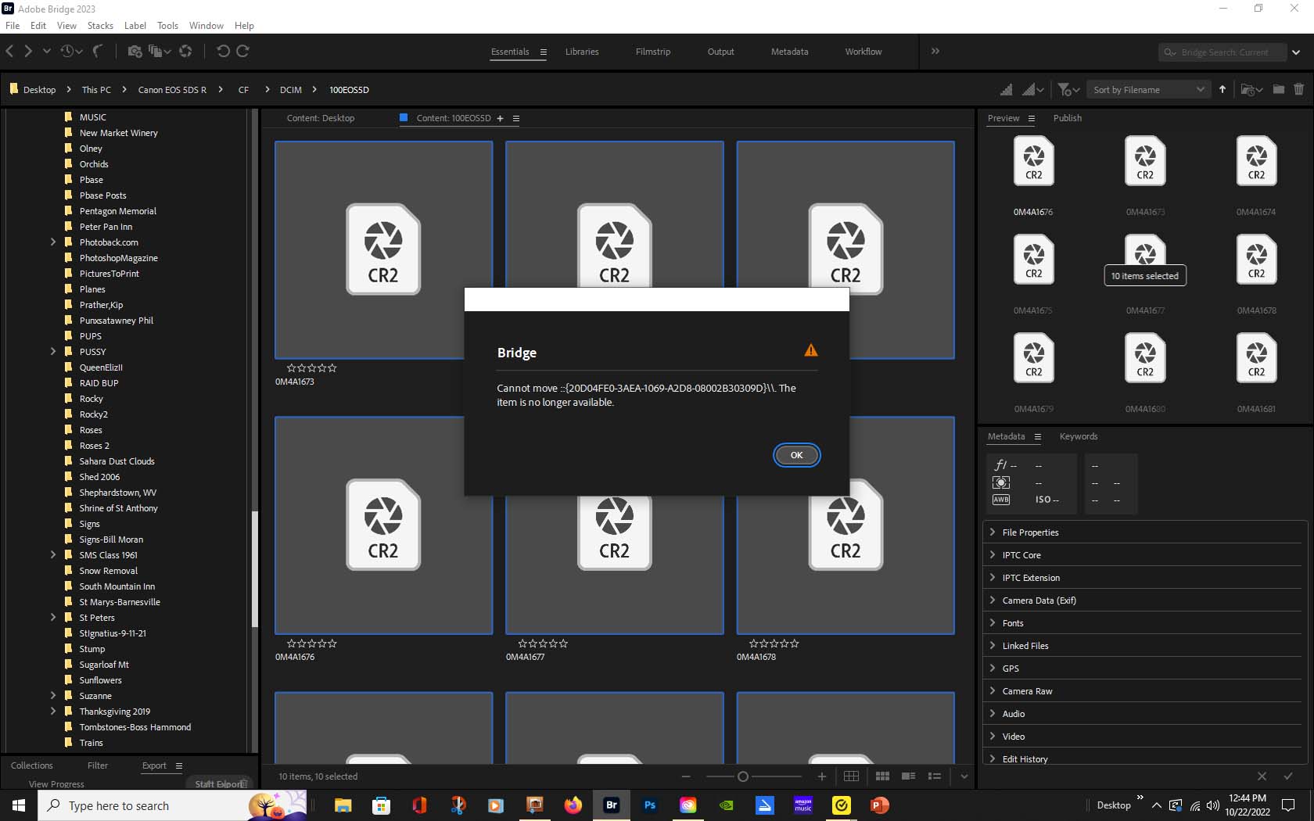Image resolution: width=1314 pixels, height=821 pixels.
Task: Expand the File Properties metadata section
Action: pyautogui.click(x=992, y=532)
